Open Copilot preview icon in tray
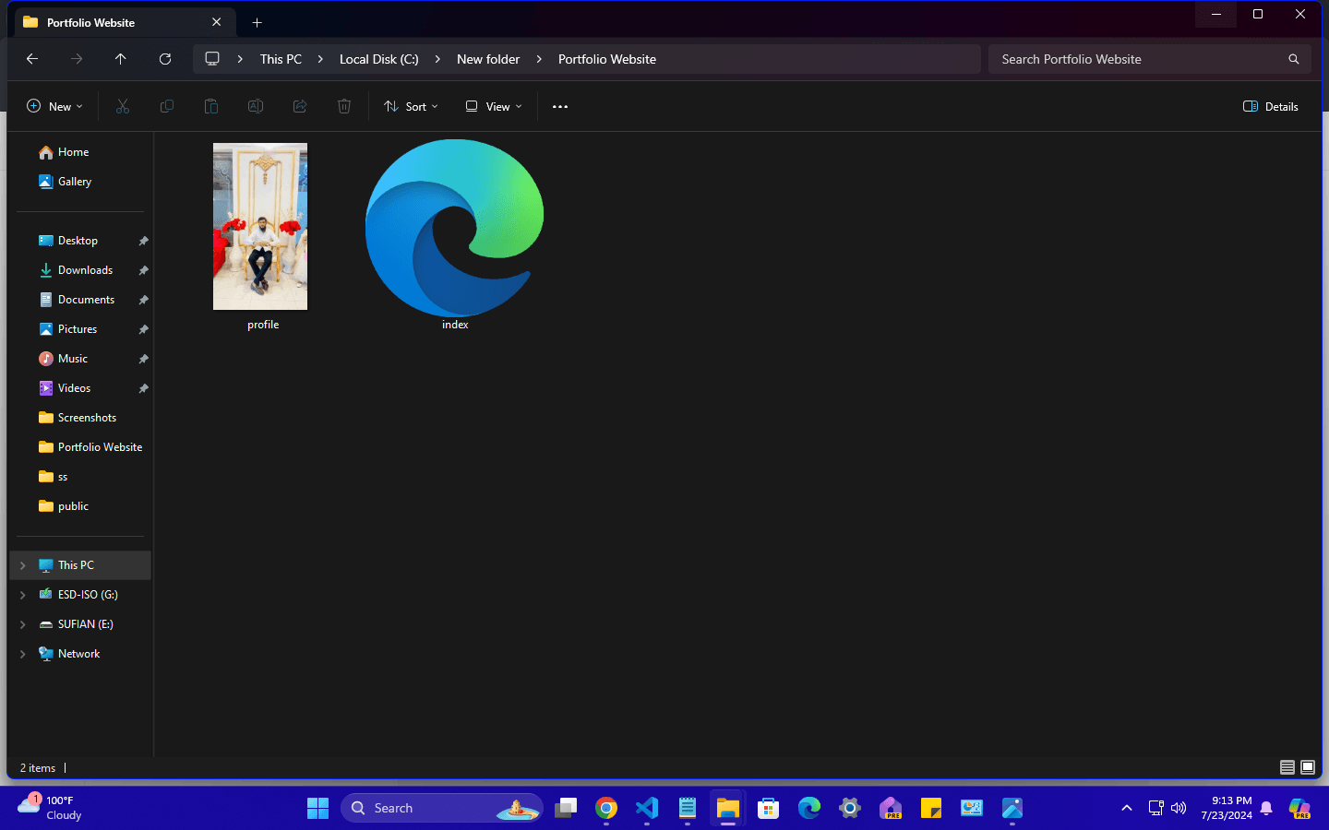 [x=1299, y=808]
